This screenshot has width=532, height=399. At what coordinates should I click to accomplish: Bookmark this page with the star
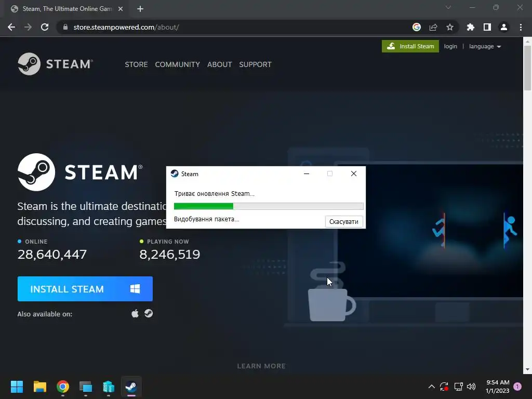(x=450, y=27)
